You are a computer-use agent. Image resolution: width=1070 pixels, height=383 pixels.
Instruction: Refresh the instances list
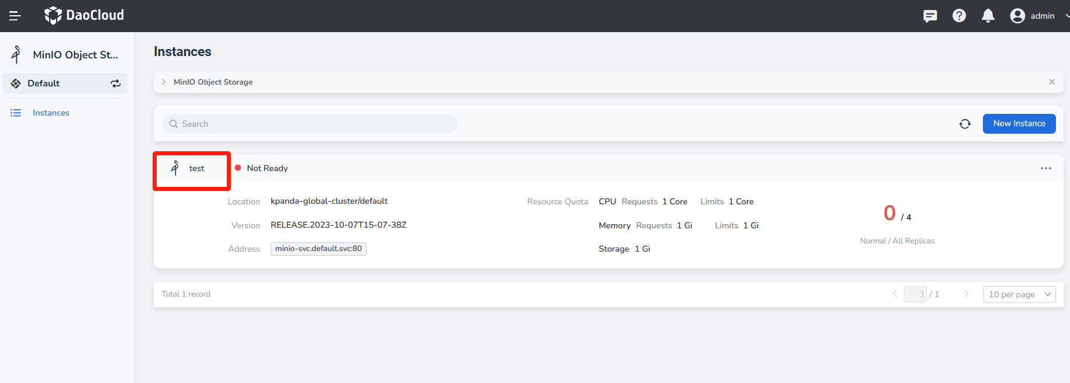point(965,124)
